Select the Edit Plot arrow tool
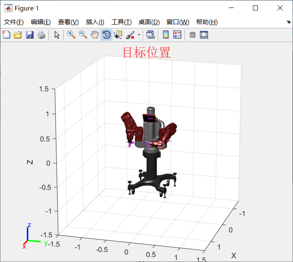The height and width of the screenshot is (262, 293). (57, 35)
